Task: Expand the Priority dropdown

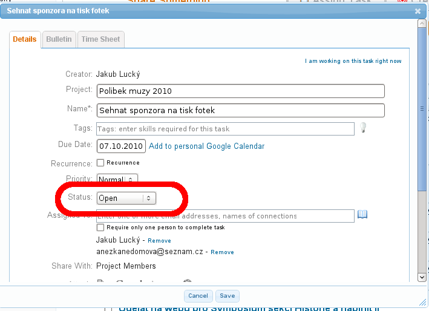Action: pyautogui.click(x=117, y=180)
